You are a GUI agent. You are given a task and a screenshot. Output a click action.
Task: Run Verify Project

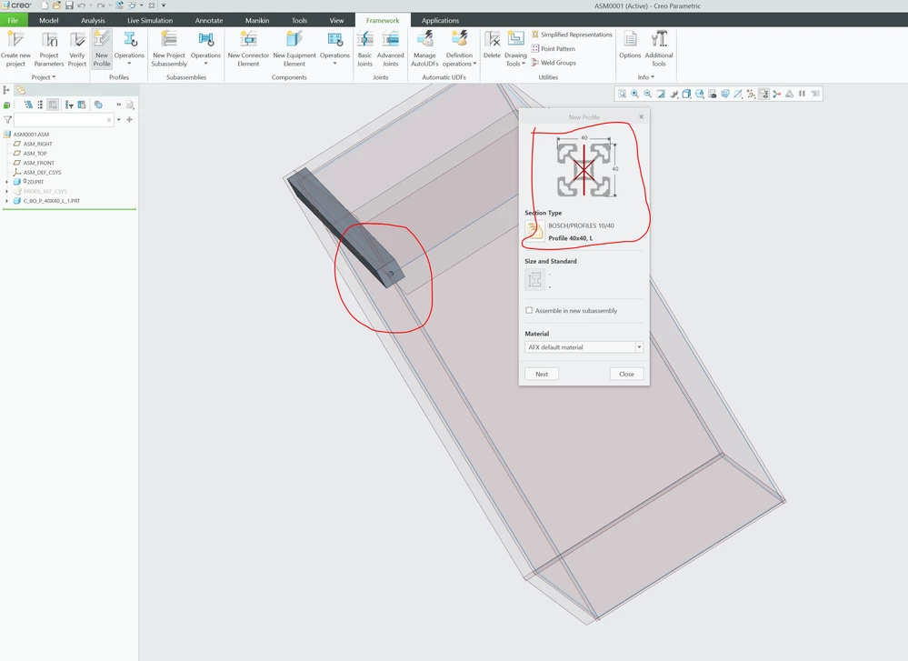tap(77, 49)
